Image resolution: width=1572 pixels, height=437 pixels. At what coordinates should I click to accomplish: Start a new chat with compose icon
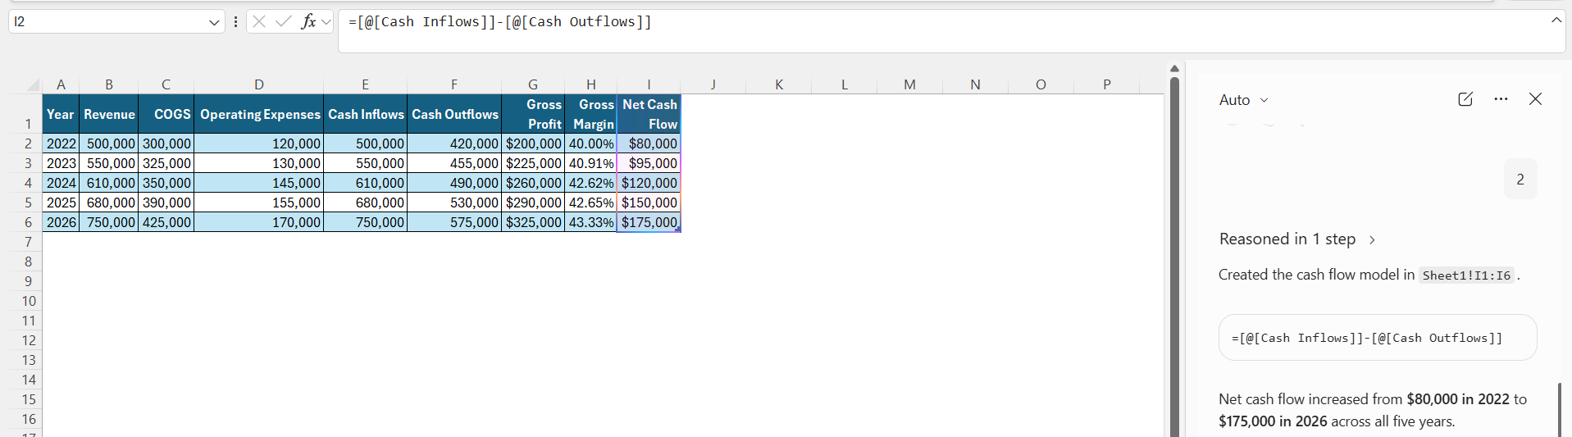point(1465,99)
